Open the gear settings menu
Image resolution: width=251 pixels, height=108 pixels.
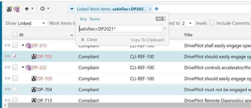44,9
